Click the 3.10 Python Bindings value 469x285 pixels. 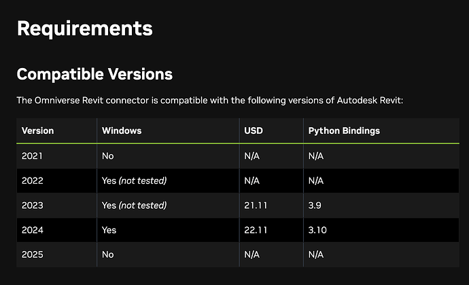coord(317,230)
